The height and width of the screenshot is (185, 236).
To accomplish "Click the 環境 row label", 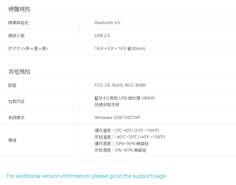I will (x=12, y=140).
